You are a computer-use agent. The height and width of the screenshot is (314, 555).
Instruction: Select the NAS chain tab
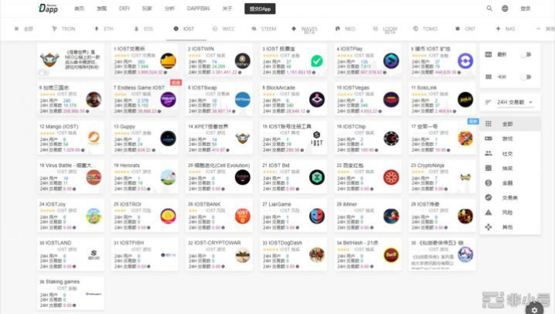(x=506, y=28)
